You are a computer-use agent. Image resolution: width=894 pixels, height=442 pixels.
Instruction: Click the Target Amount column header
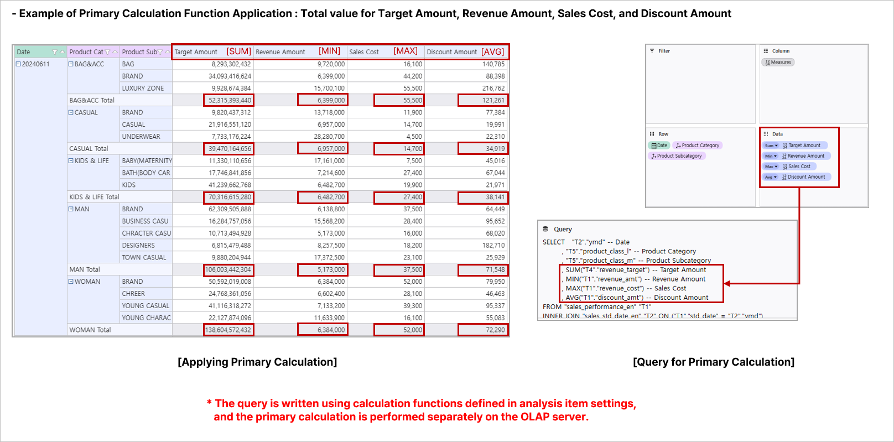click(x=212, y=52)
